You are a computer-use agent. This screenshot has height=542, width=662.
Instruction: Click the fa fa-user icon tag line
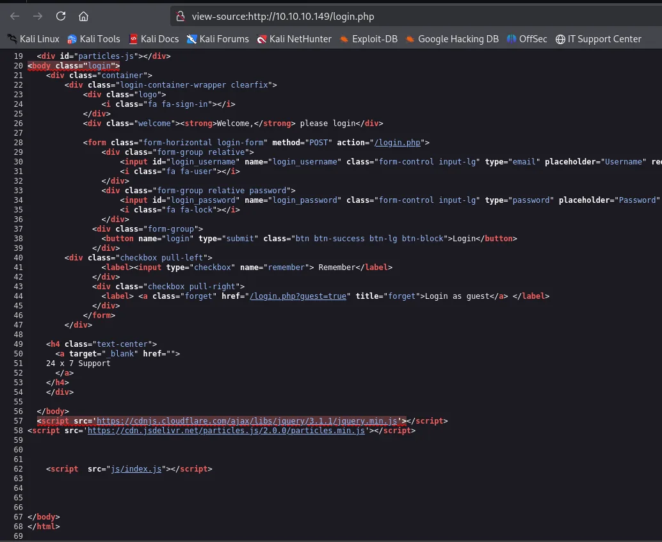(x=180, y=171)
